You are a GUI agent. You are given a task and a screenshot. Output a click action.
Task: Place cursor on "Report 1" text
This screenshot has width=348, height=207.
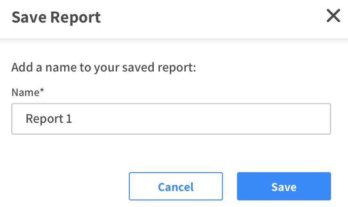pyautogui.click(x=48, y=119)
